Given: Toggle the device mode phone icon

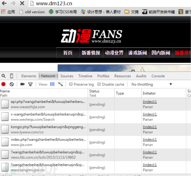Looking at the screenshot, I should coord(12,76).
